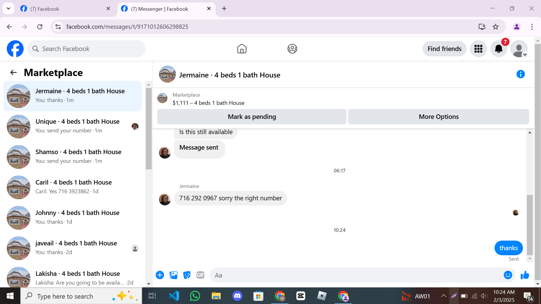Viewport: 541px width, 304px height.
Task: Open Chrome three-dot menu
Action: (532, 27)
